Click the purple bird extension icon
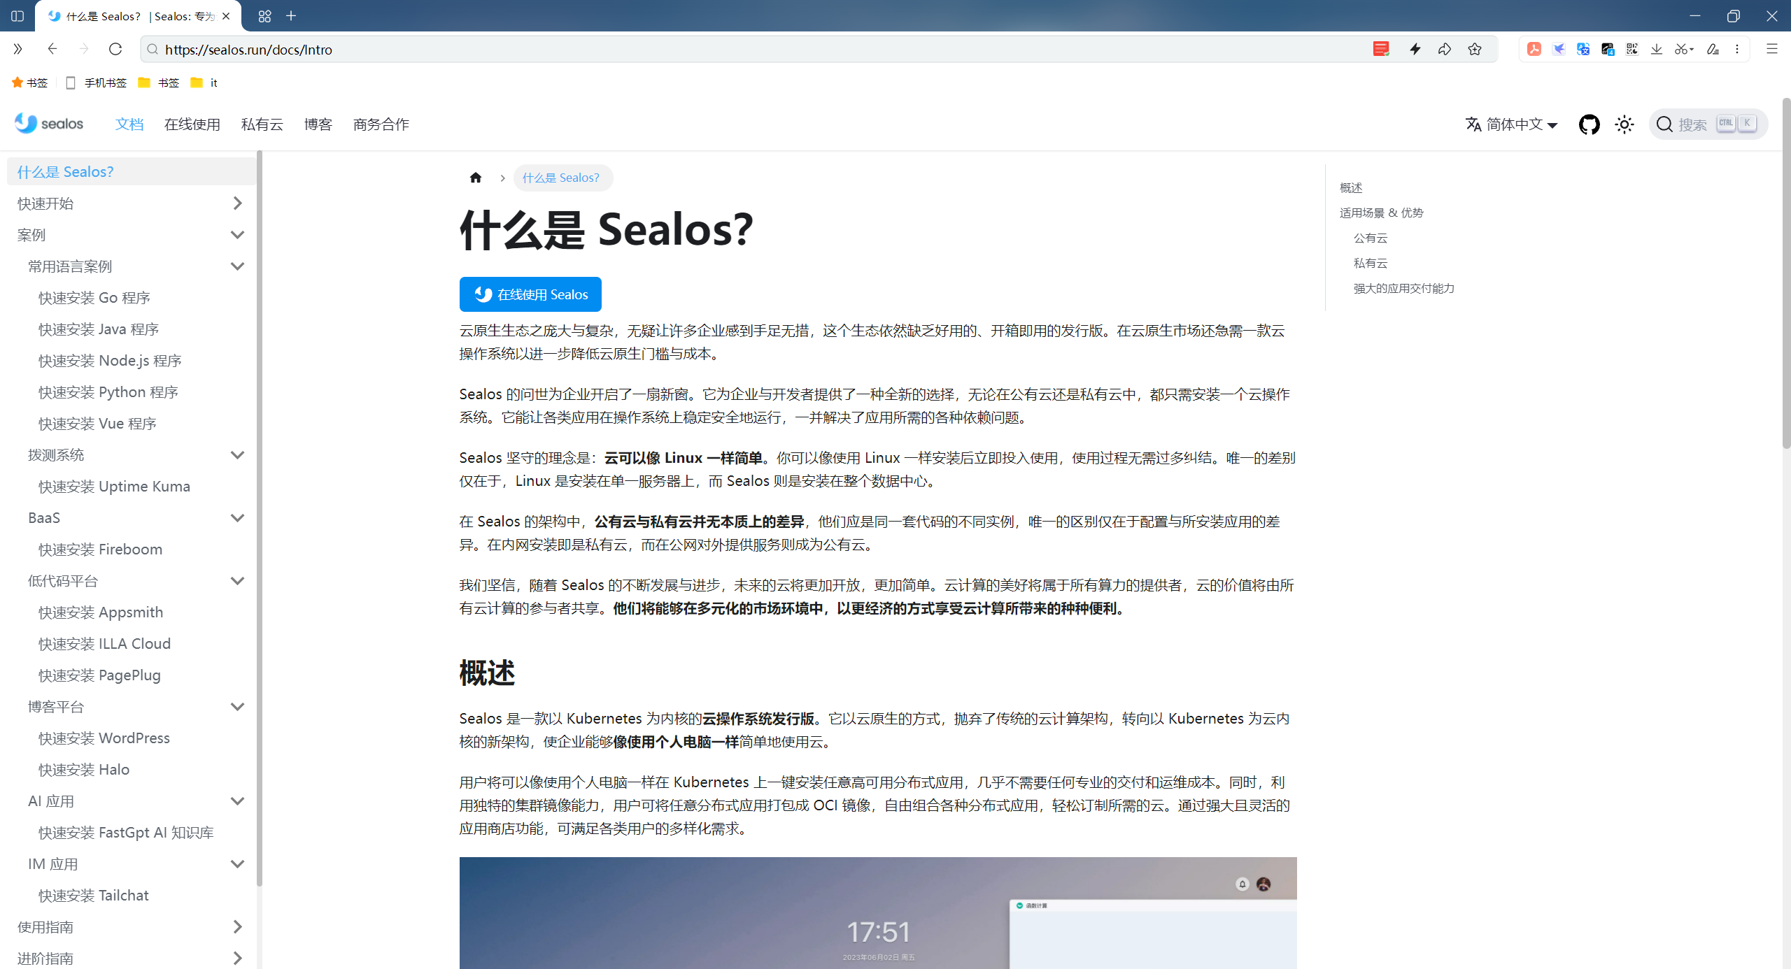1791x969 pixels. tap(1559, 49)
